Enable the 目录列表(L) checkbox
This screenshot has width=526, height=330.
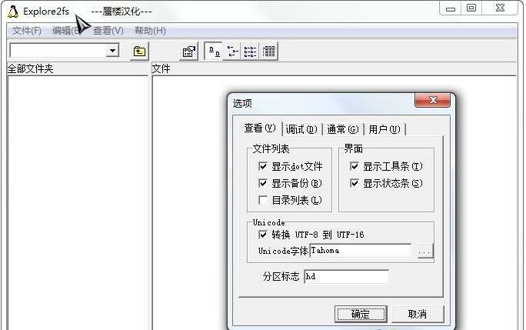pos(263,201)
